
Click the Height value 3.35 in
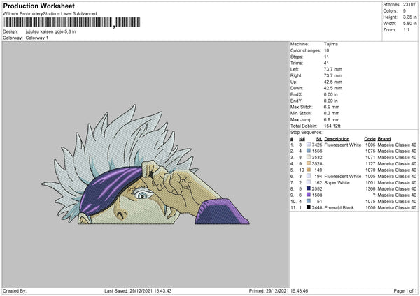(409, 17)
